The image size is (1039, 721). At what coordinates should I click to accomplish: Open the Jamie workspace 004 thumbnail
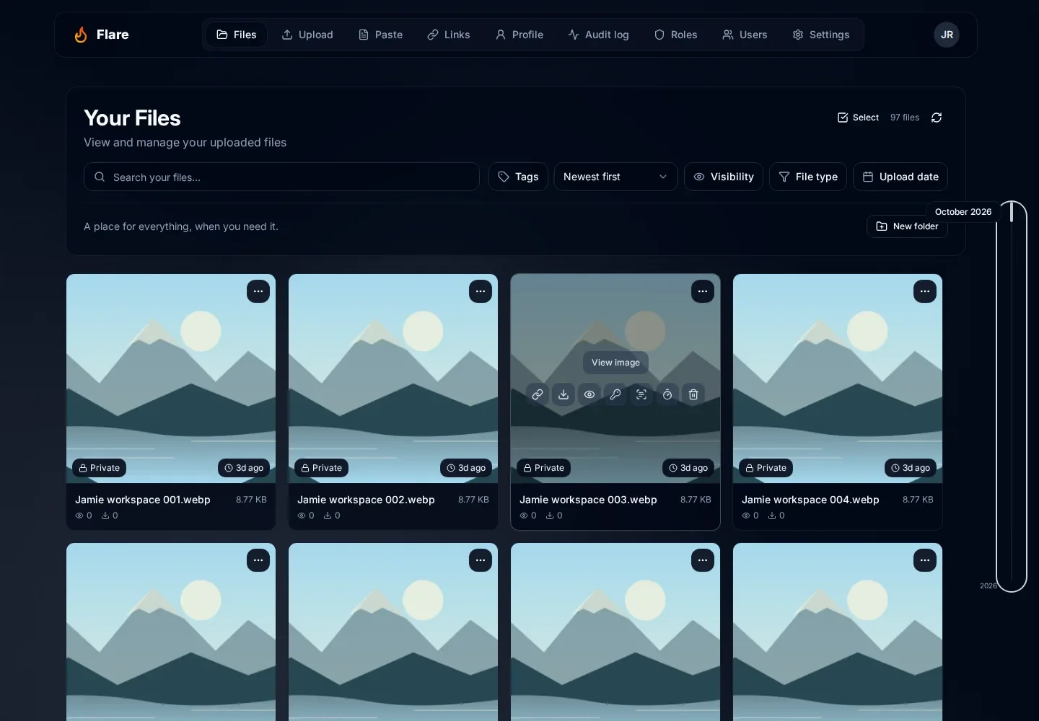[x=838, y=379]
